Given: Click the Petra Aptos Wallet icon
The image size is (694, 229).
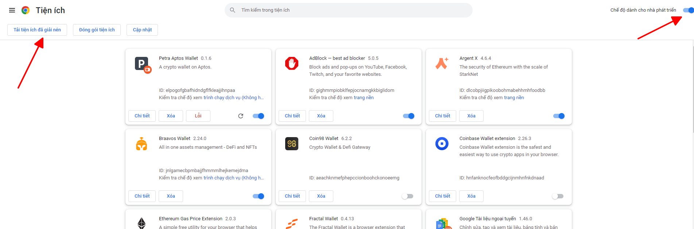Looking at the screenshot, I should point(142,64).
